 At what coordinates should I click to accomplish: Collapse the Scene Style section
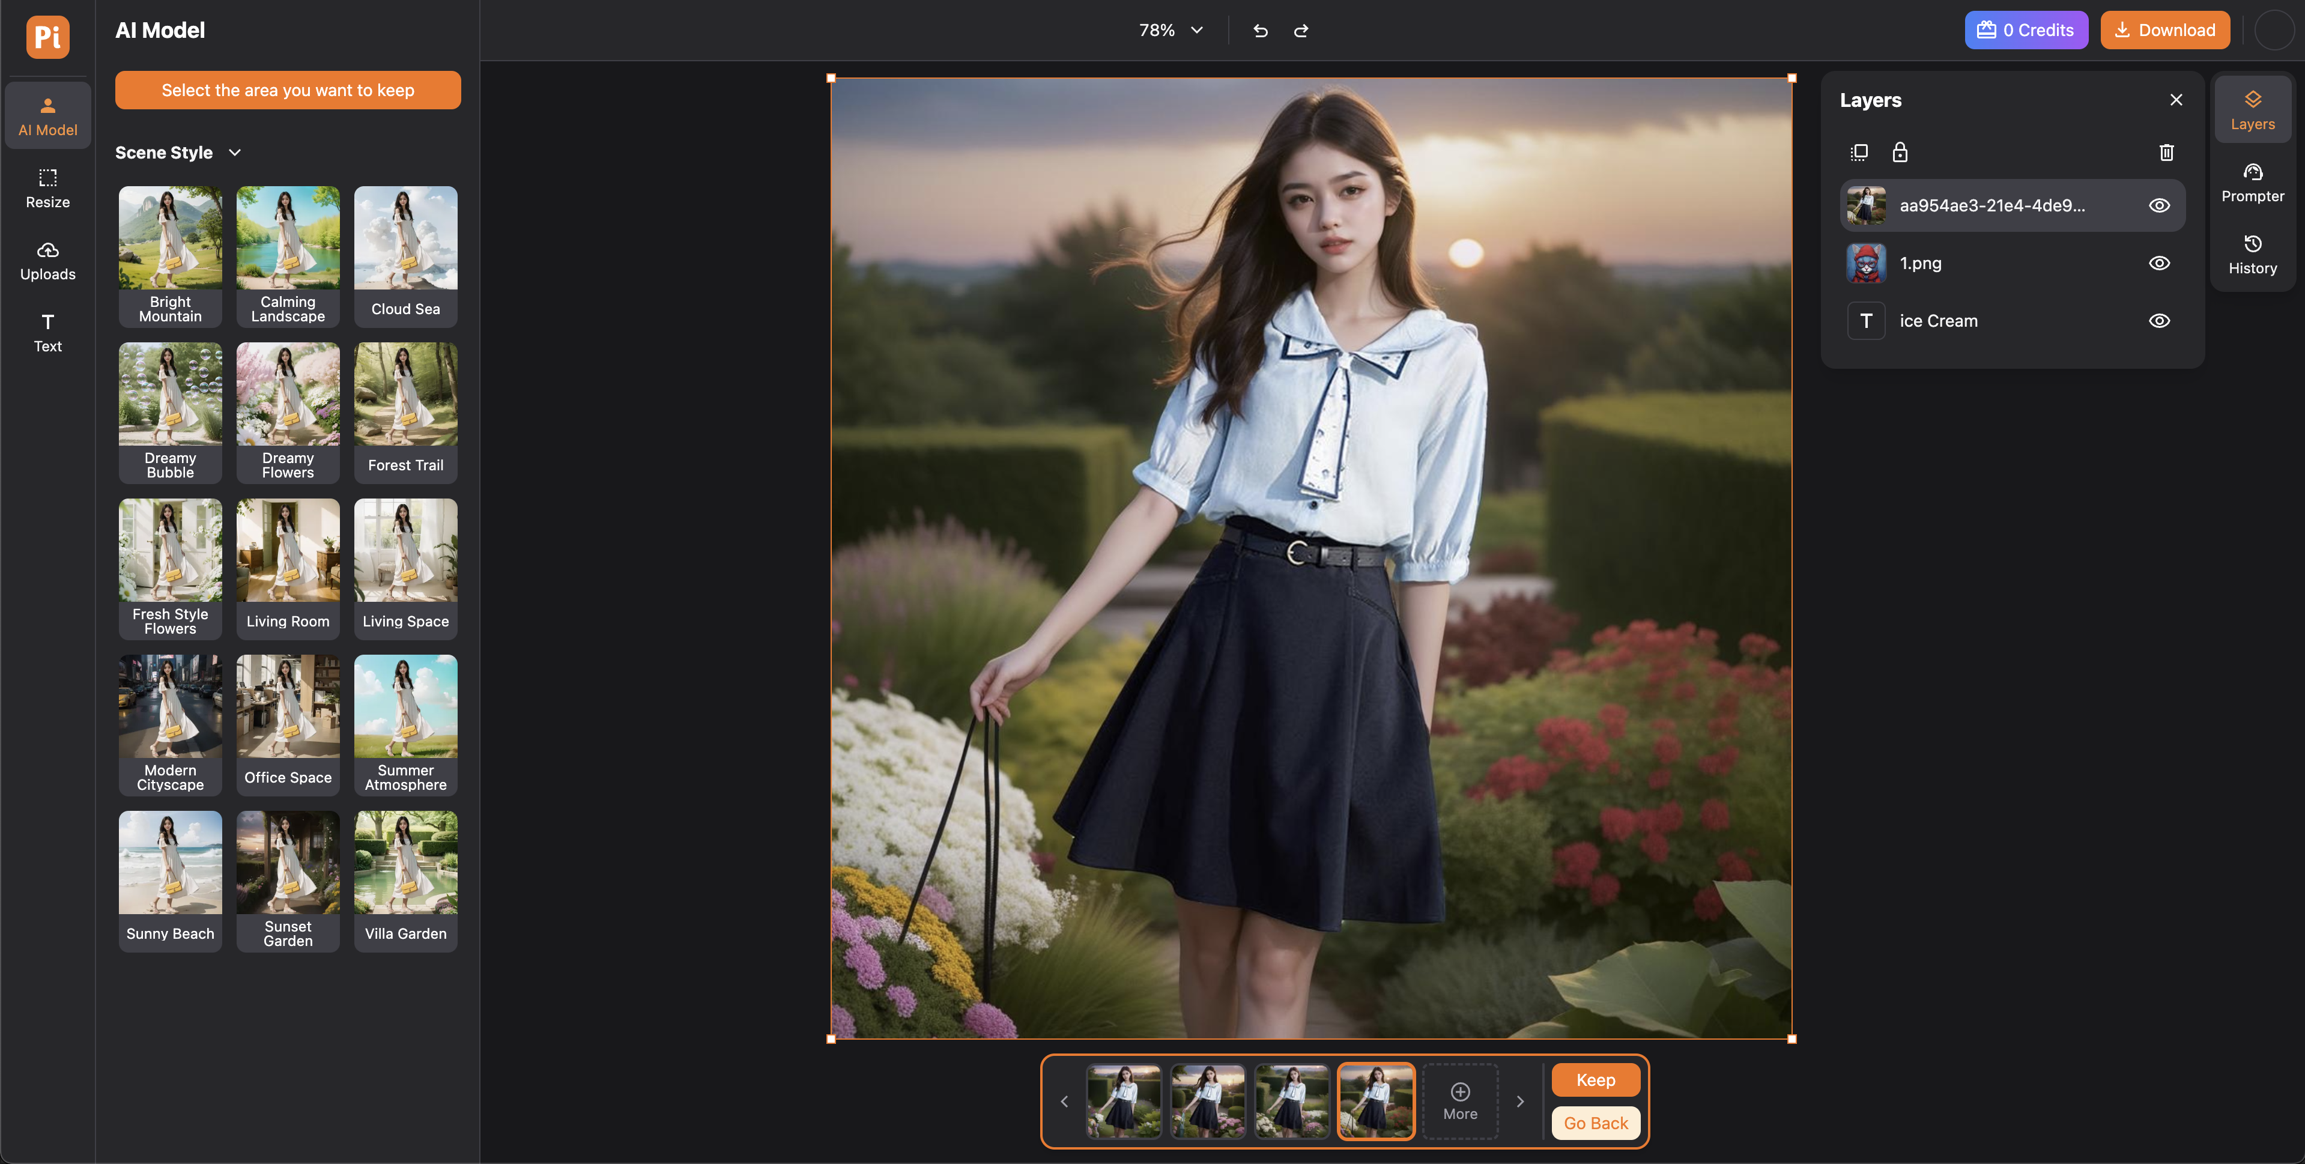234,152
